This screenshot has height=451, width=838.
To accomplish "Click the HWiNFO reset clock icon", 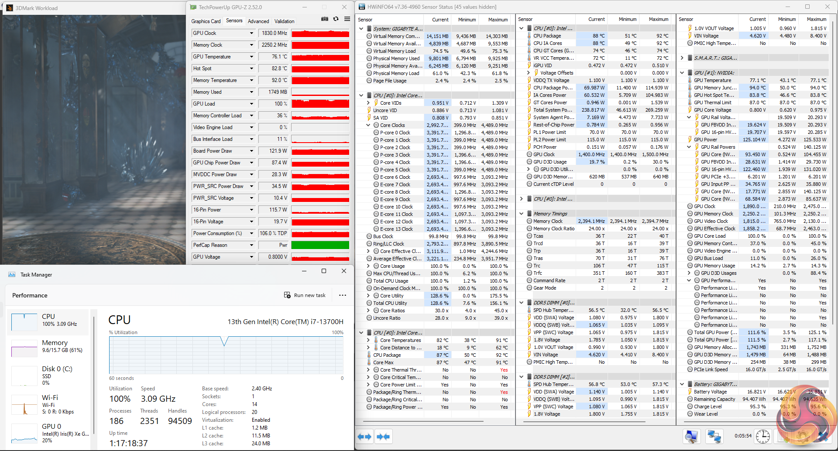I will 762,436.
